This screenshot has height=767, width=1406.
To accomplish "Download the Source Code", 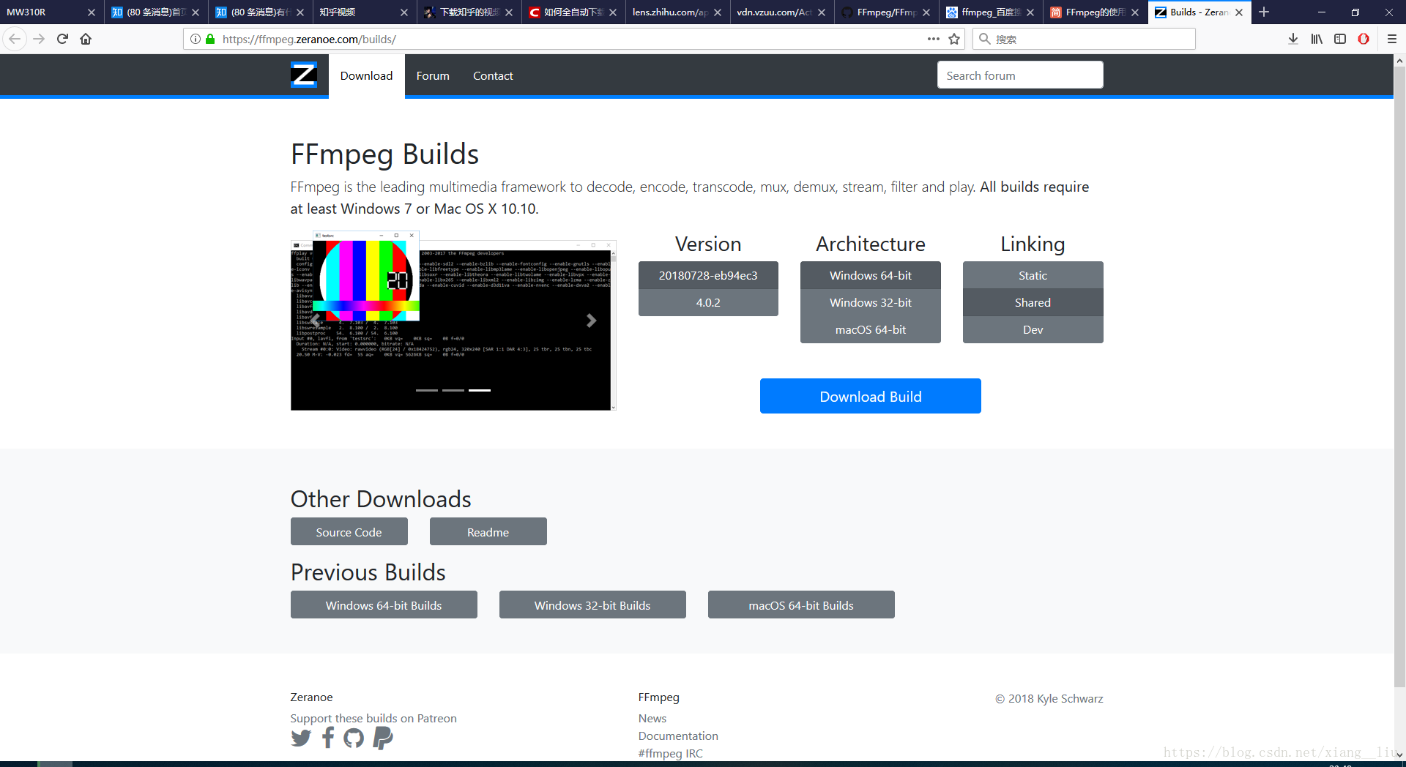I will pos(349,532).
